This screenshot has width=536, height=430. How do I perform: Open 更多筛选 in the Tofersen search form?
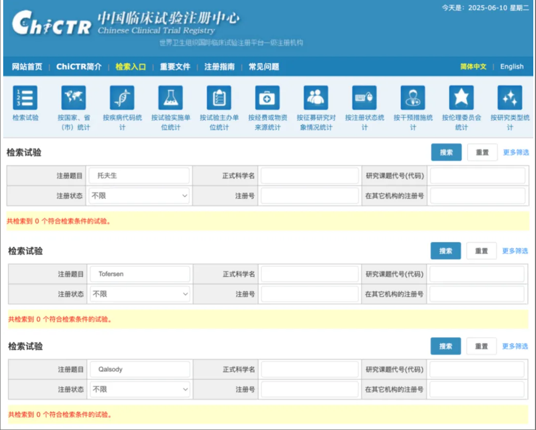click(515, 251)
